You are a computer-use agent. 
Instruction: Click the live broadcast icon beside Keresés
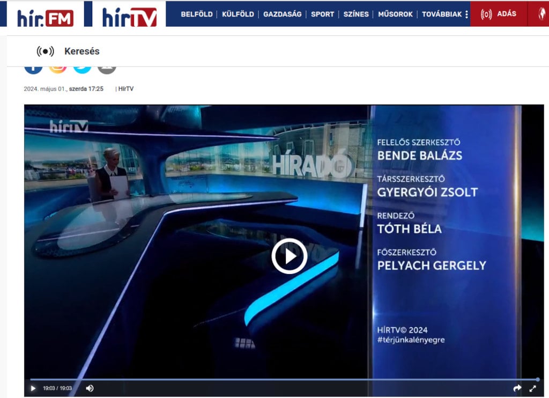tap(45, 51)
